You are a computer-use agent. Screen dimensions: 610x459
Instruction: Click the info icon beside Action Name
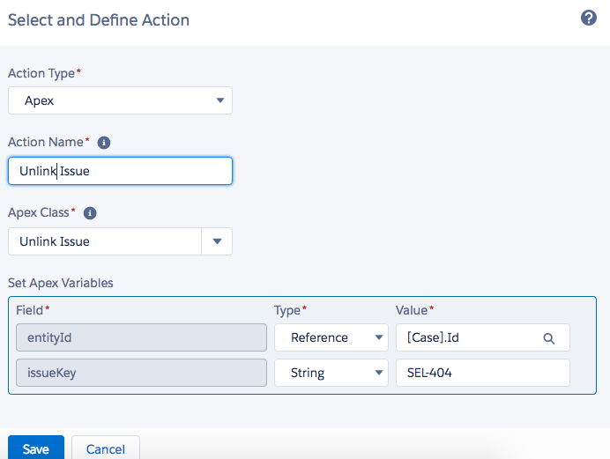pos(103,142)
